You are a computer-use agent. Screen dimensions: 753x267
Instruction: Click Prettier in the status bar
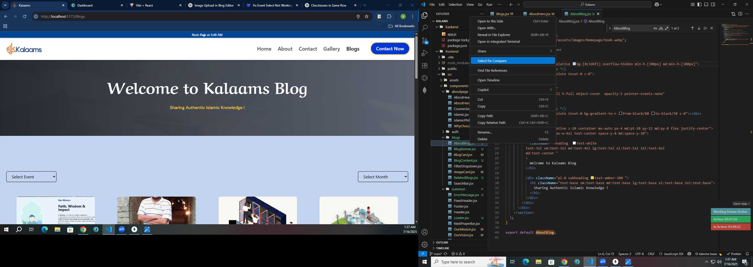[x=734, y=254]
